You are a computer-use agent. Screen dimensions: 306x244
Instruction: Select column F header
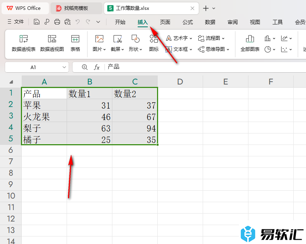tap(271, 81)
